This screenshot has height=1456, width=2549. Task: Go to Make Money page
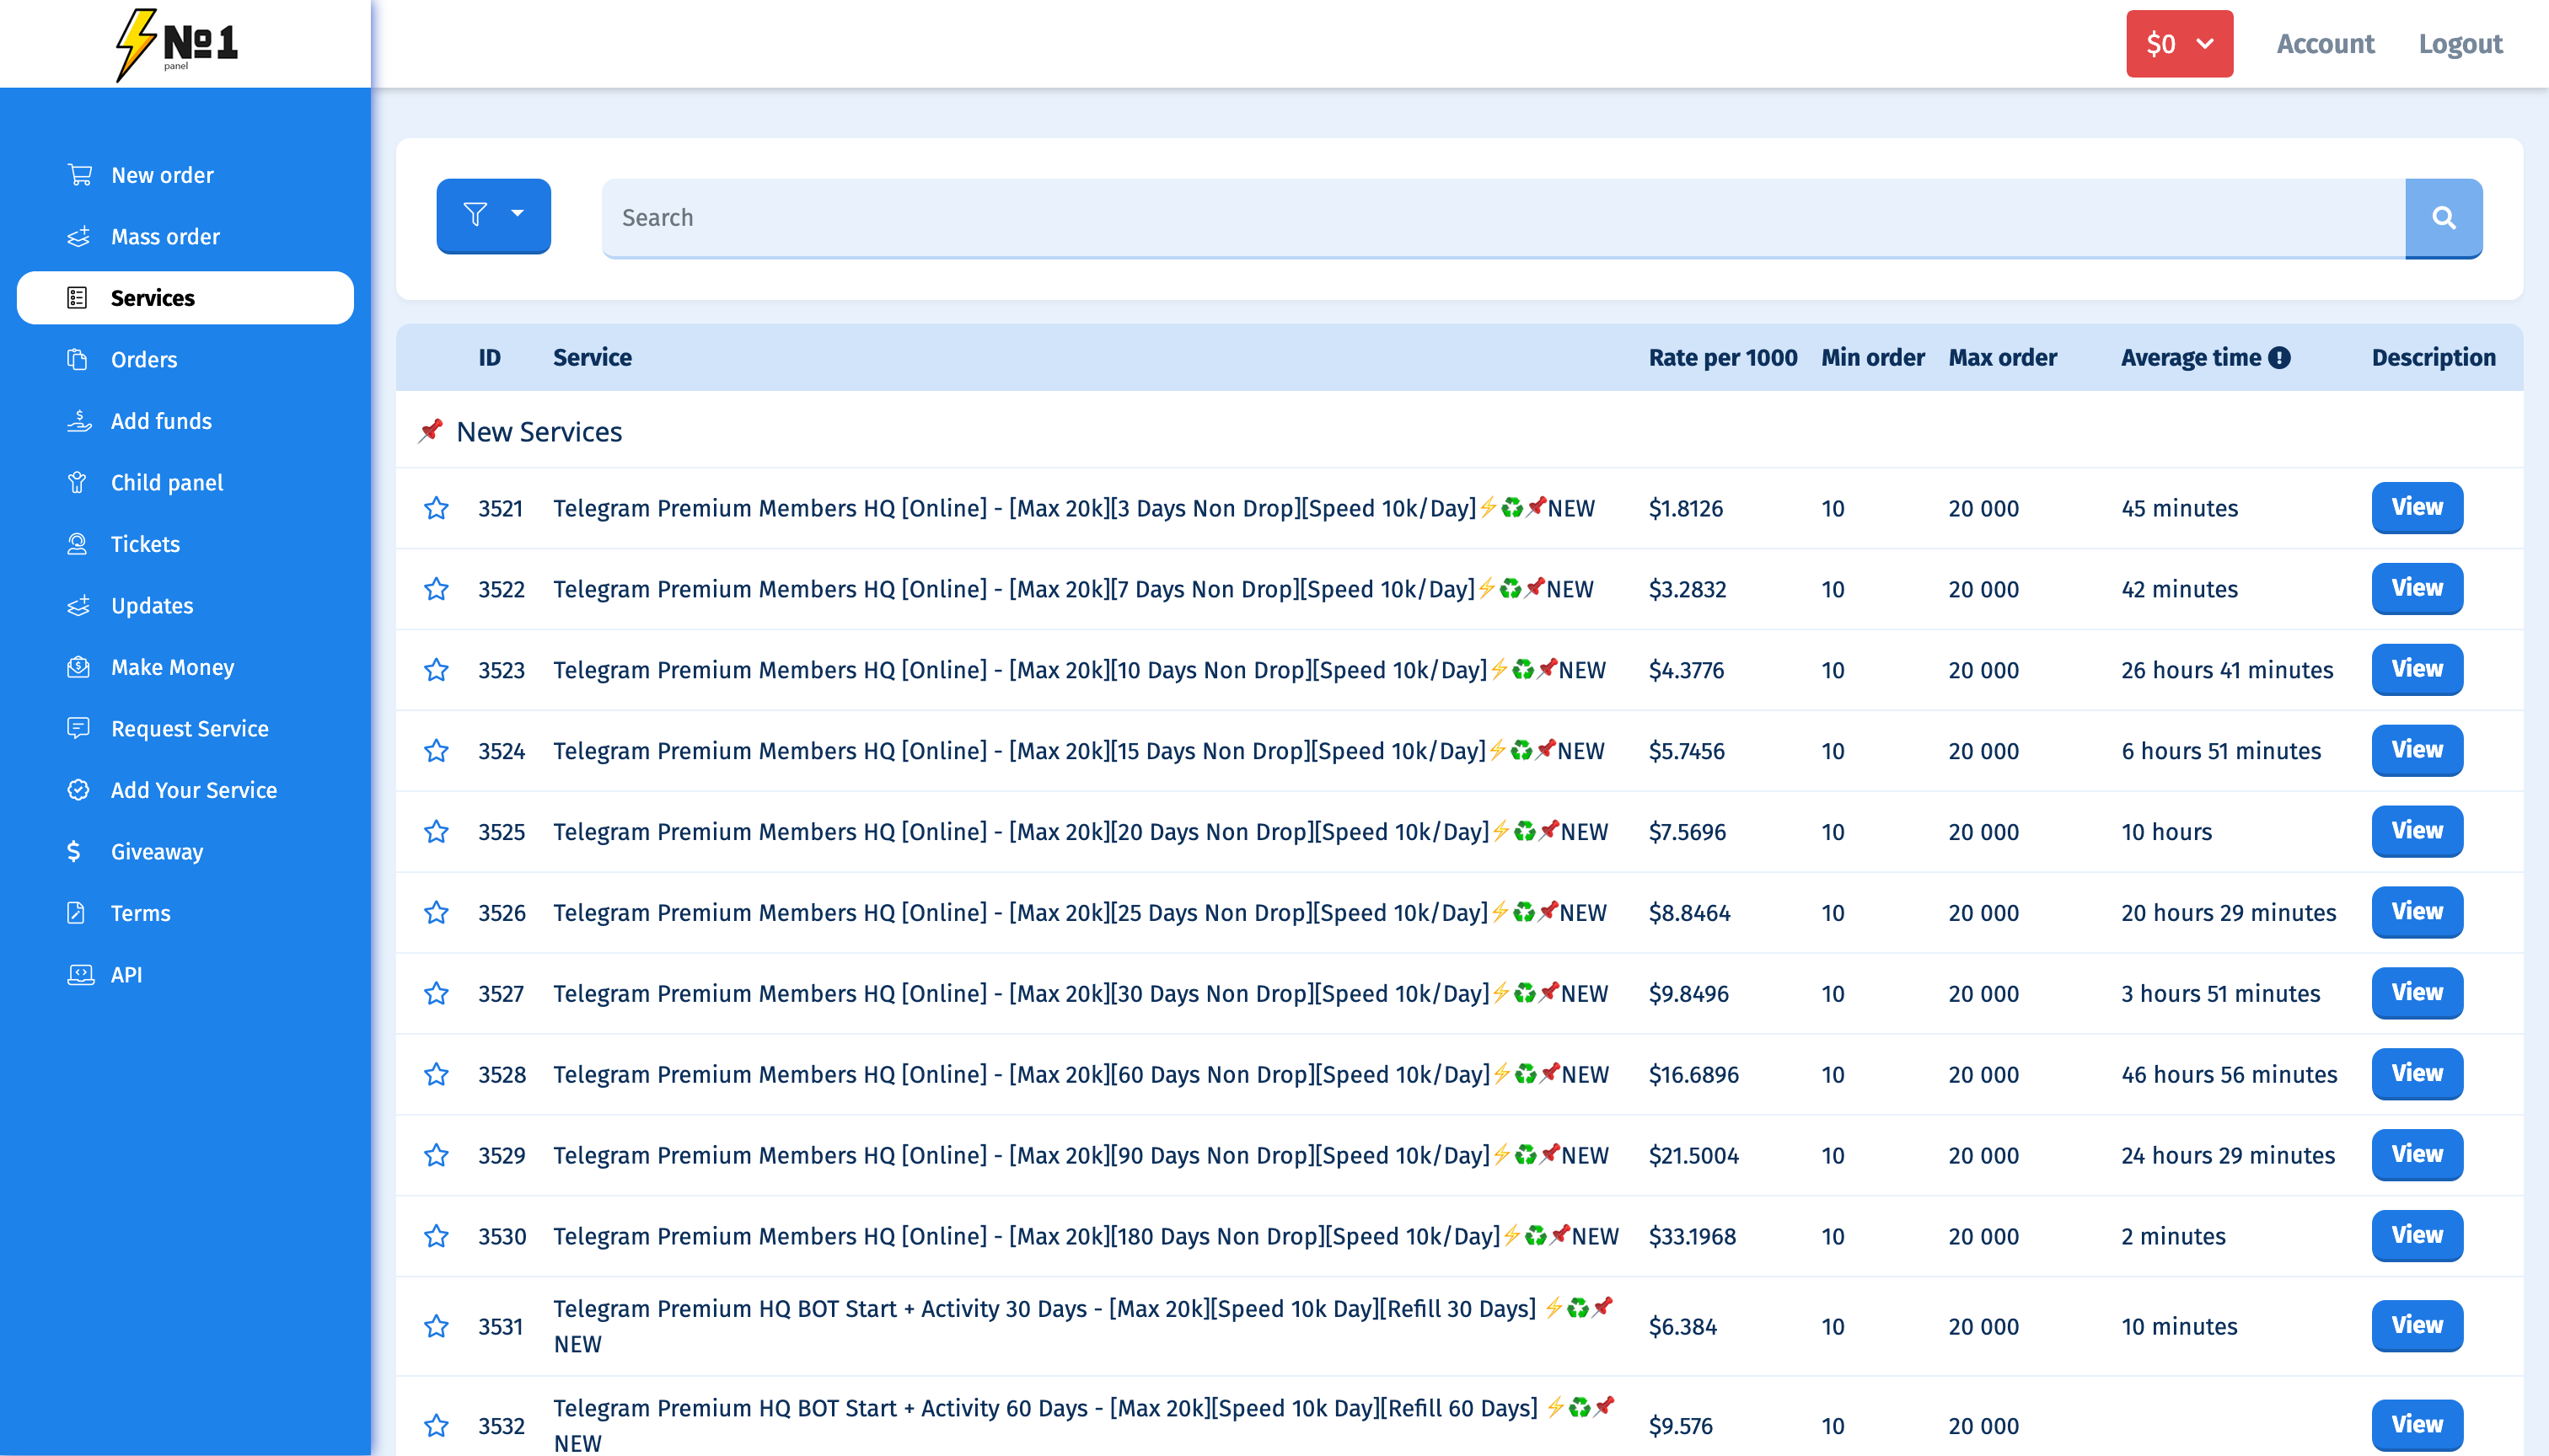pyautogui.click(x=172, y=667)
